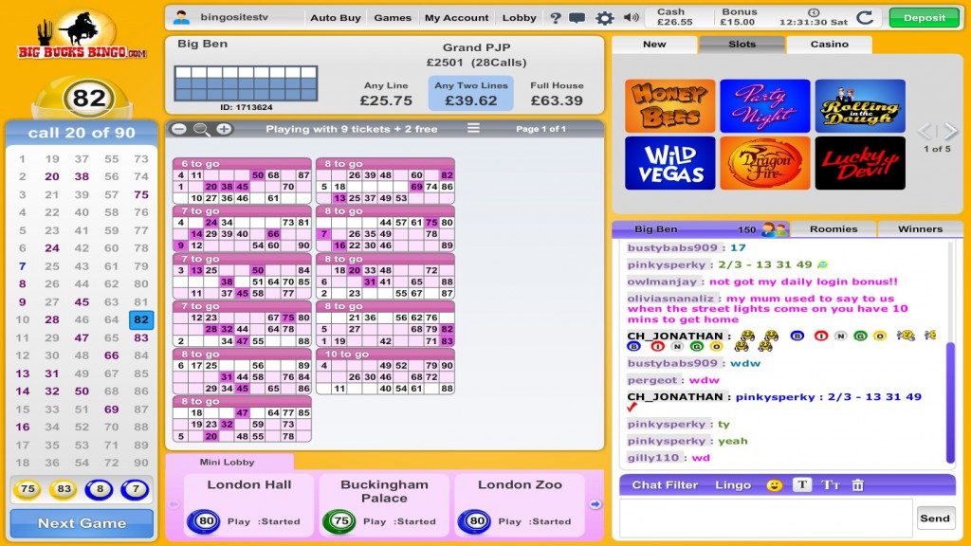This screenshot has height=546, width=971.
Task: Click the 10 to go ticket header
Action: 385,355
